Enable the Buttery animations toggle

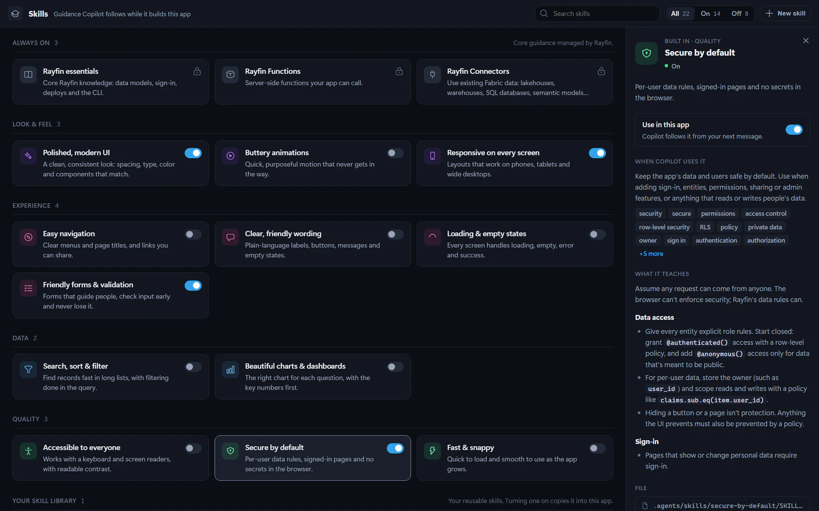click(395, 153)
